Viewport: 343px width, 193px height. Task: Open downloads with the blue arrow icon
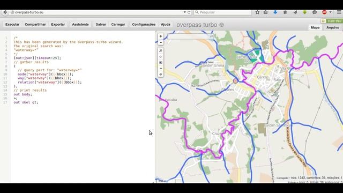275,12
